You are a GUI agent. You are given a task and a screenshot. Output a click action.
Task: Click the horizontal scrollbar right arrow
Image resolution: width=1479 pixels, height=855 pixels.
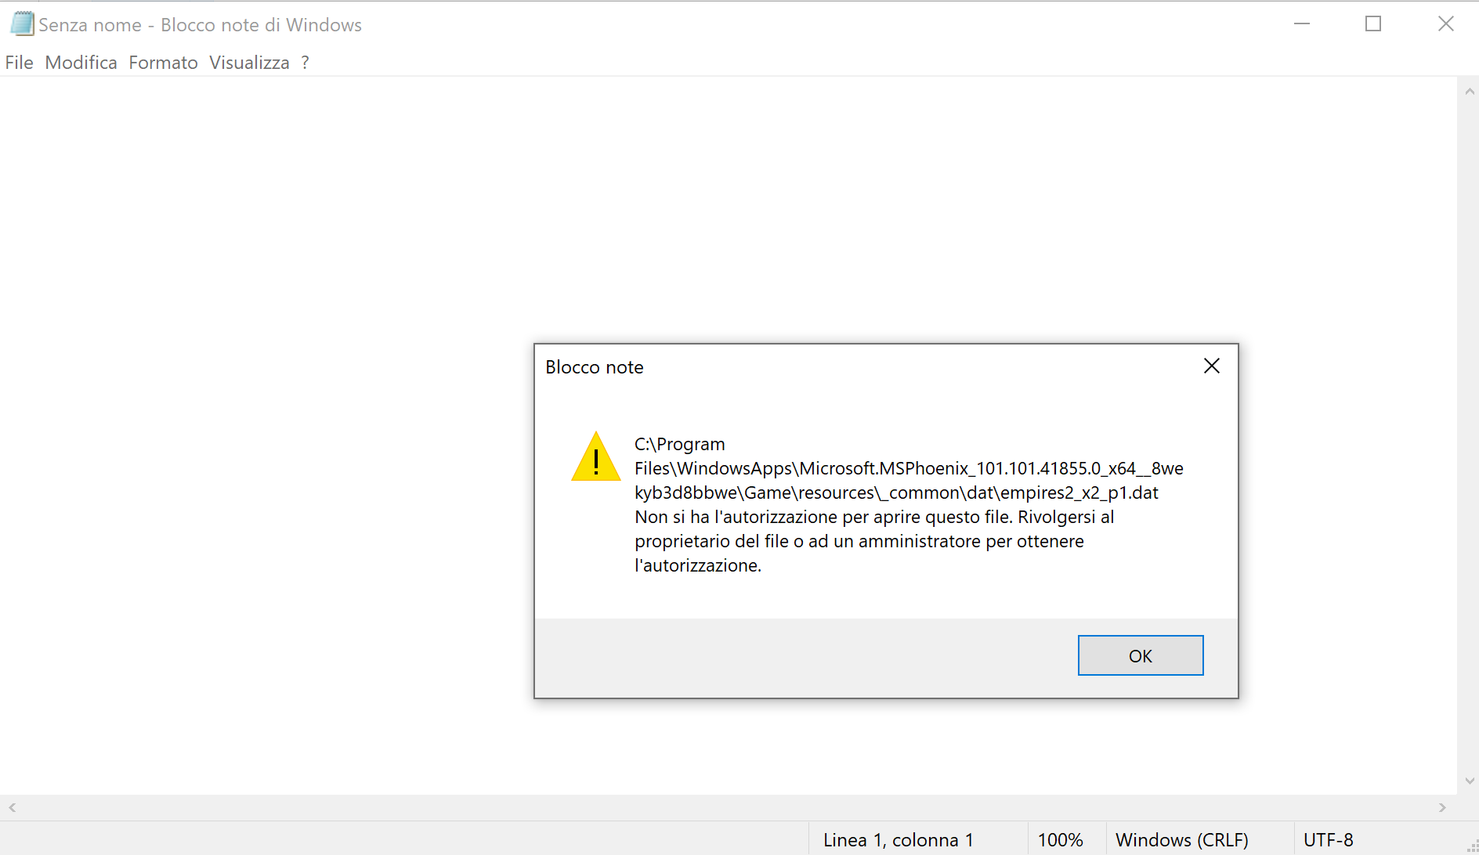click(1442, 807)
